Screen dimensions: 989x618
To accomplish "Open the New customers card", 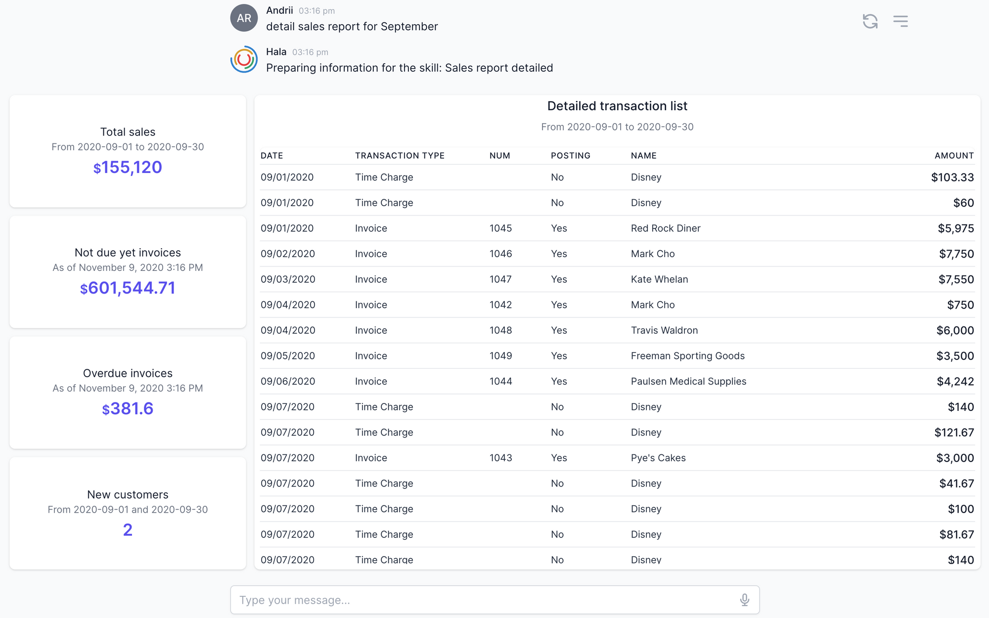I will pyautogui.click(x=128, y=513).
